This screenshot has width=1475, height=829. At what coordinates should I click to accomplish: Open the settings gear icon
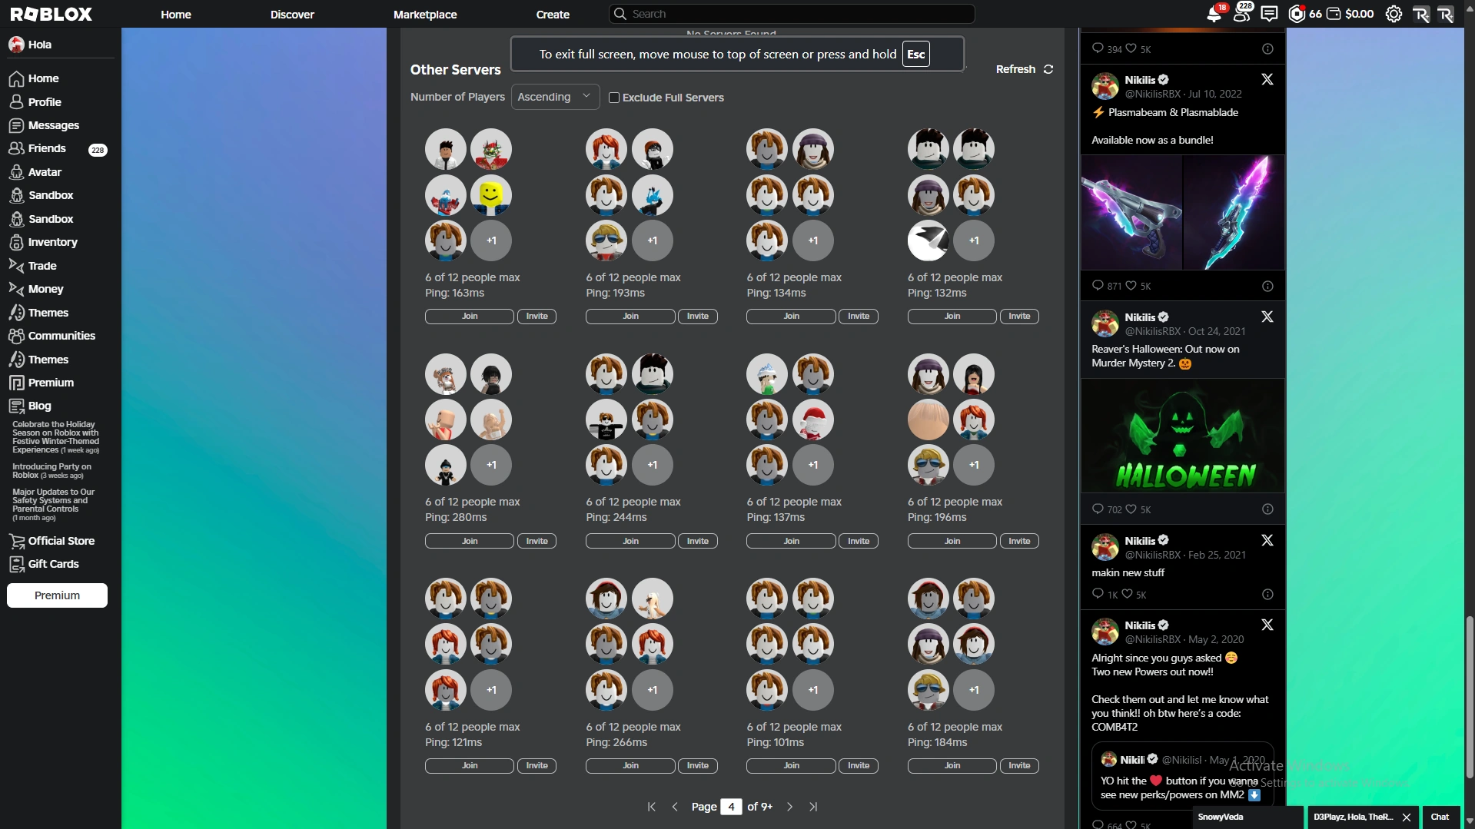click(x=1394, y=14)
